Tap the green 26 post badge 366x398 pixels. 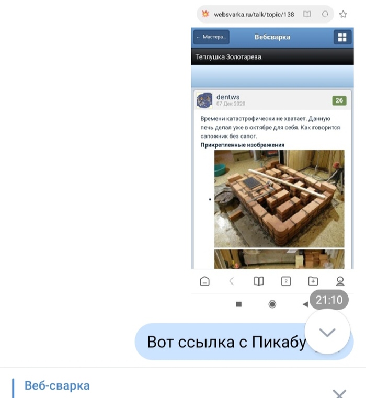pyautogui.click(x=339, y=100)
